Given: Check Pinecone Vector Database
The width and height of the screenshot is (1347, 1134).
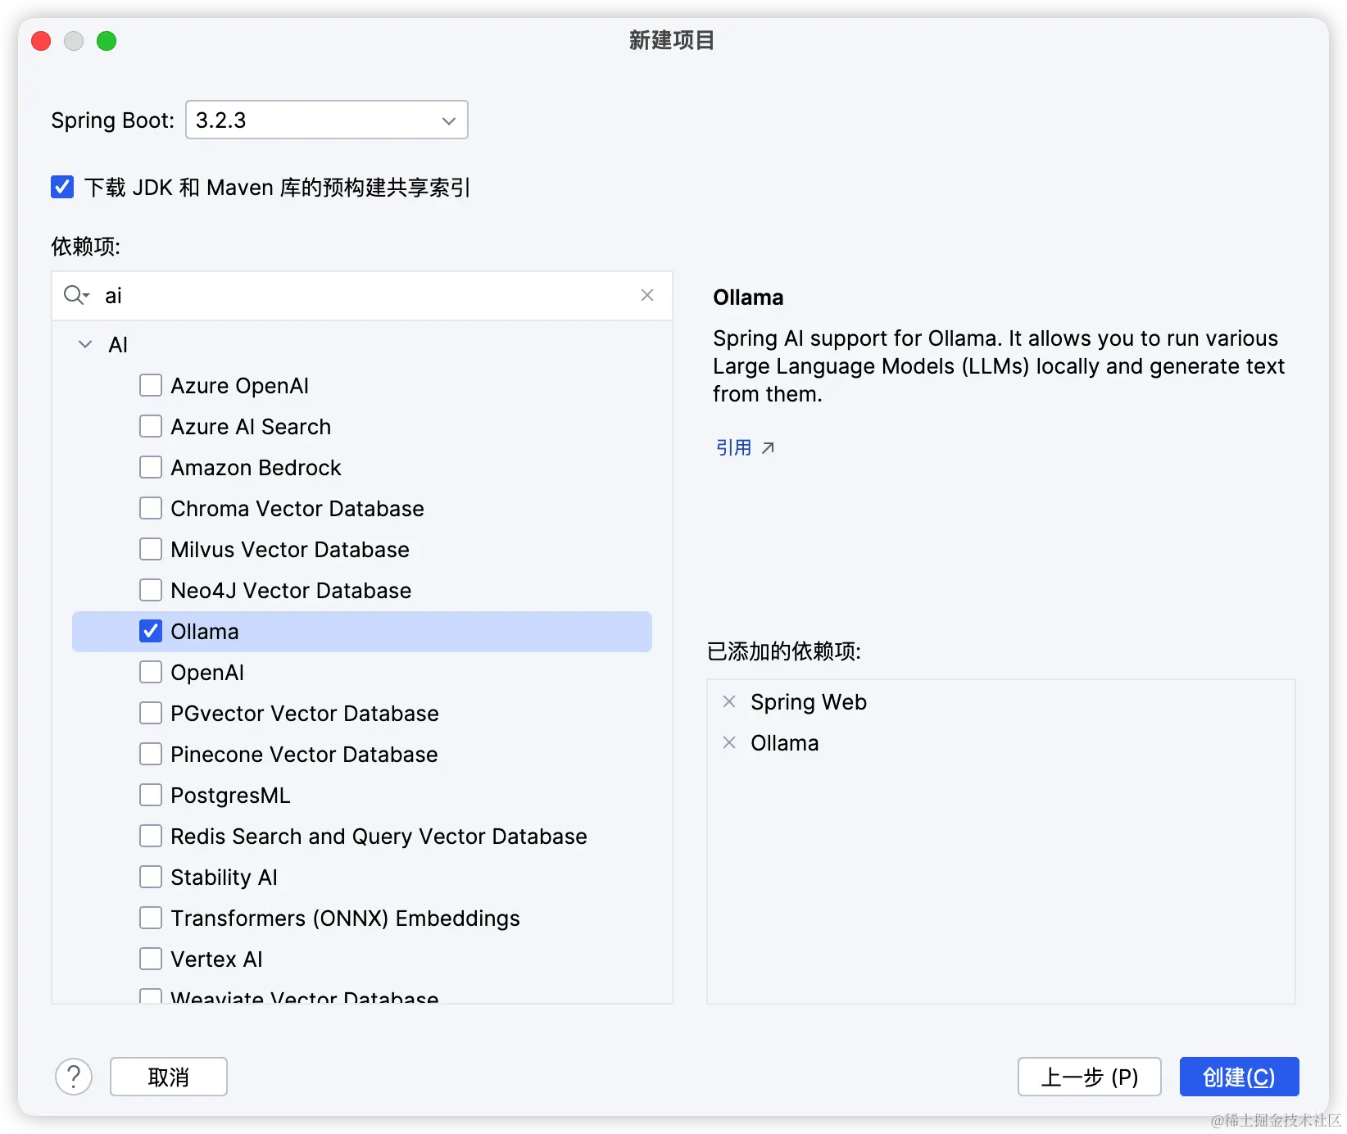Looking at the screenshot, I should 151,755.
